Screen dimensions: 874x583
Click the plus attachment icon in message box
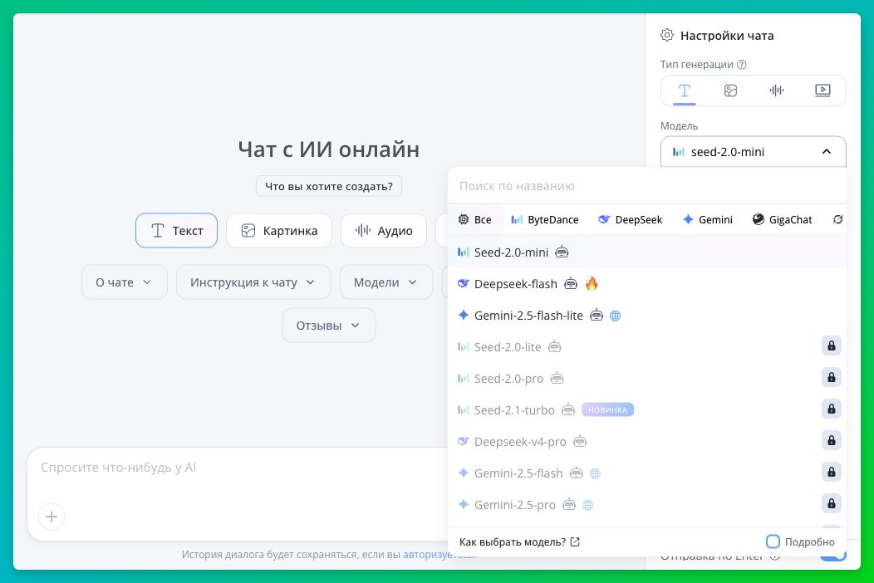tap(52, 517)
